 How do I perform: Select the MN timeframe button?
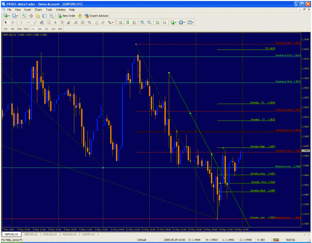[x=60, y=29]
